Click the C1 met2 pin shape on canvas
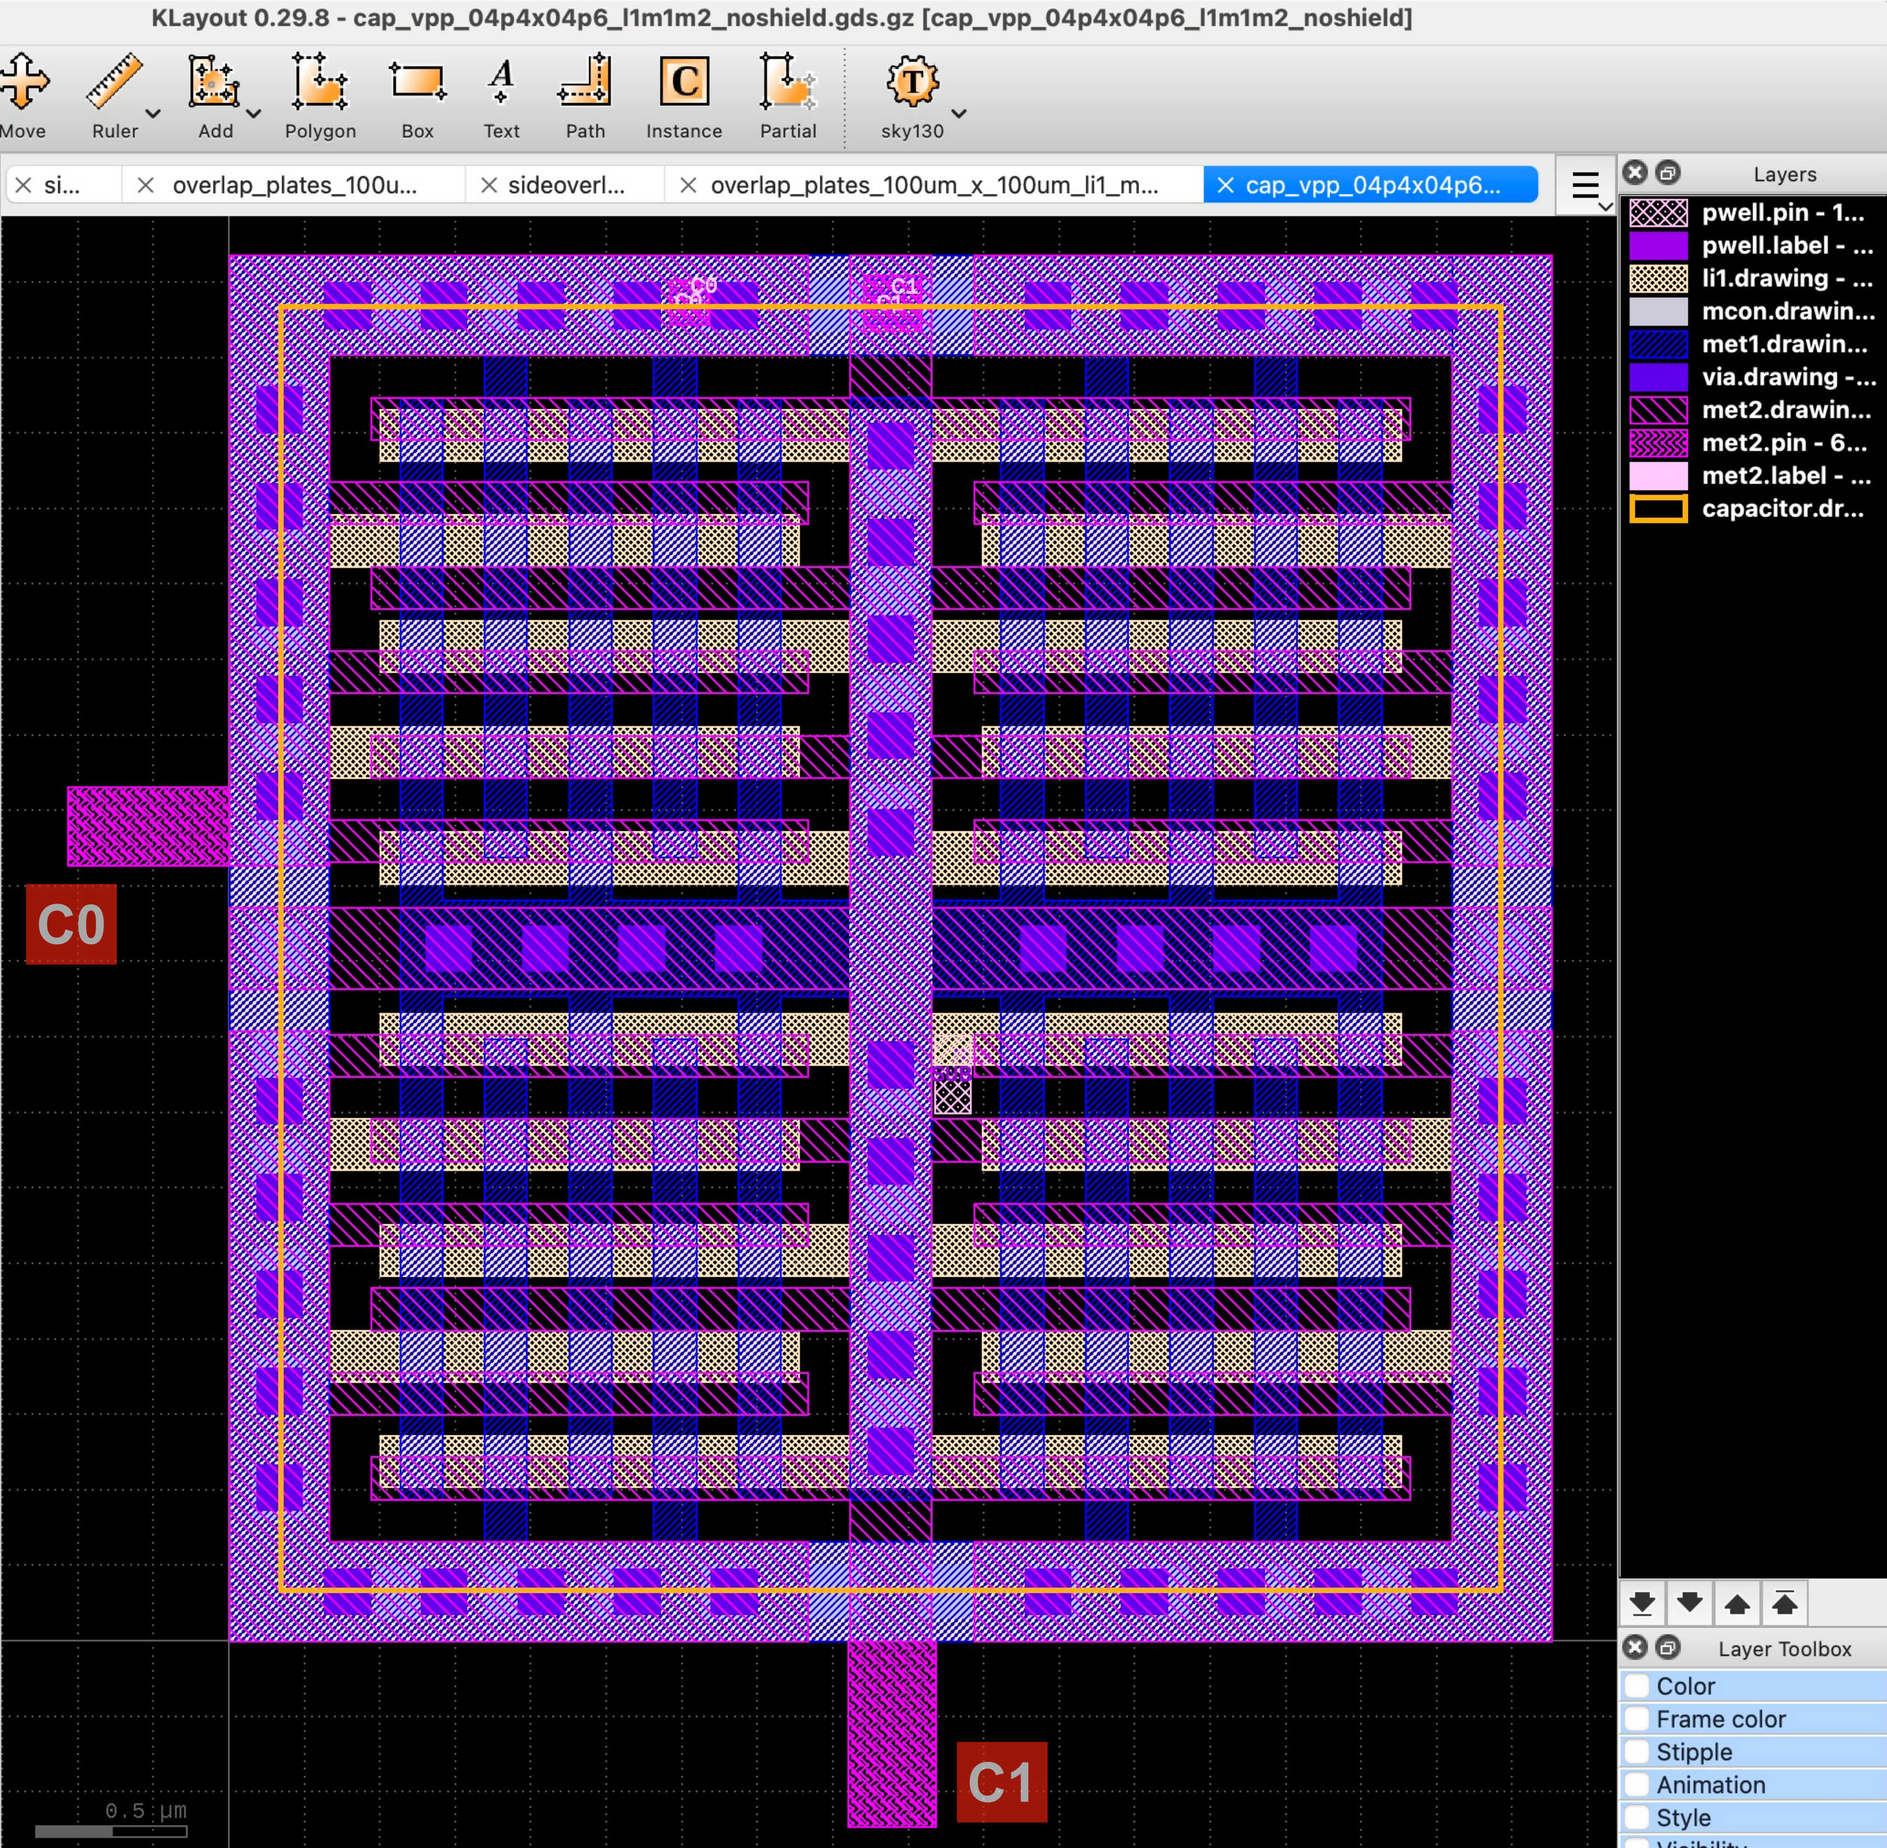The image size is (1887, 1848). [x=892, y=1733]
